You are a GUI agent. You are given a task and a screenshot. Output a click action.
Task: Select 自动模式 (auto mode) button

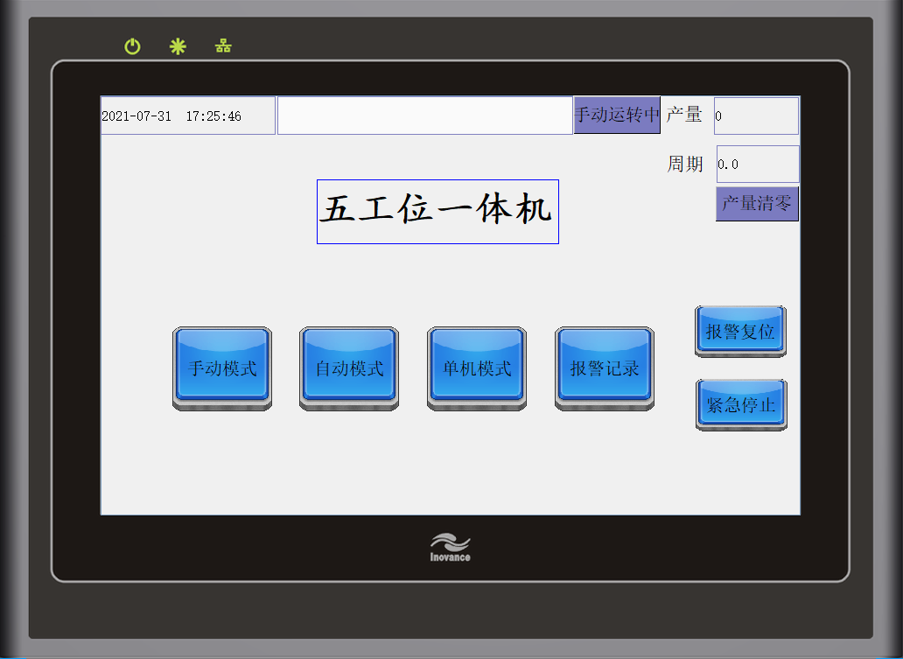(349, 368)
